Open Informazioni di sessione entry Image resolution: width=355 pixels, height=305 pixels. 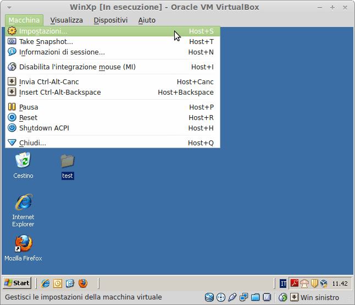click(113, 52)
